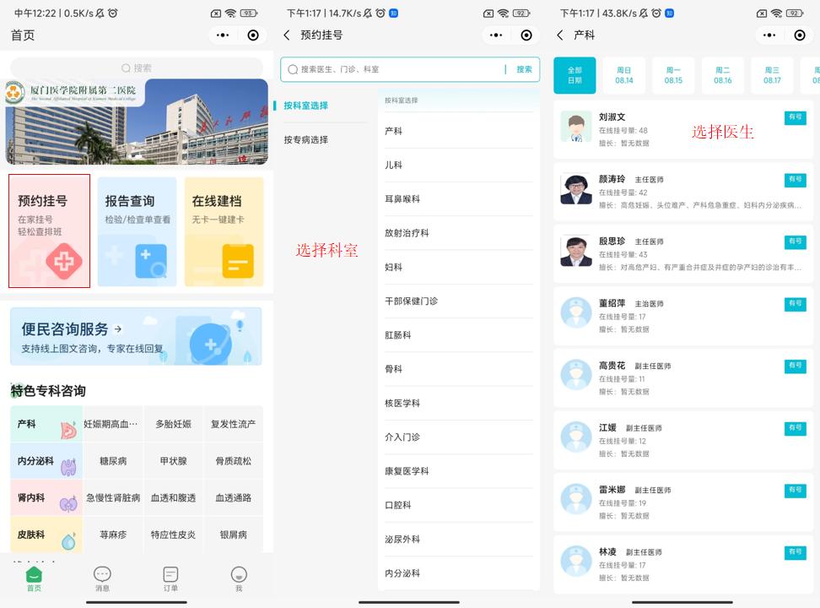Choose 耳鼻喉科 department
Screen dimensions: 820x608
(459, 199)
